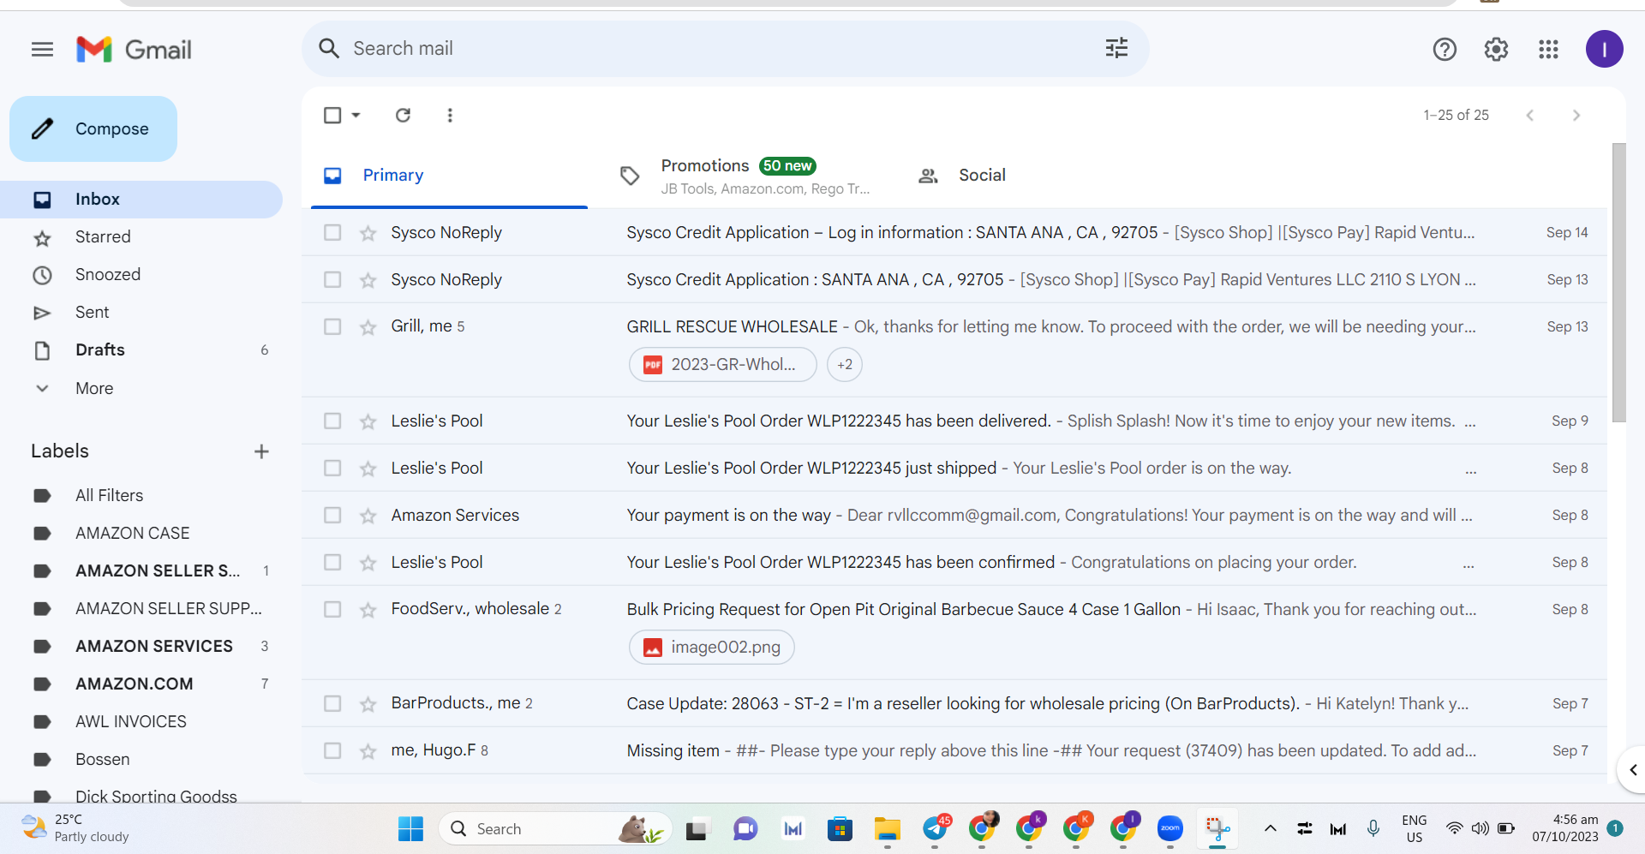Check the BarProducts., me email checkbox
The height and width of the screenshot is (854, 1645).
pos(332,703)
